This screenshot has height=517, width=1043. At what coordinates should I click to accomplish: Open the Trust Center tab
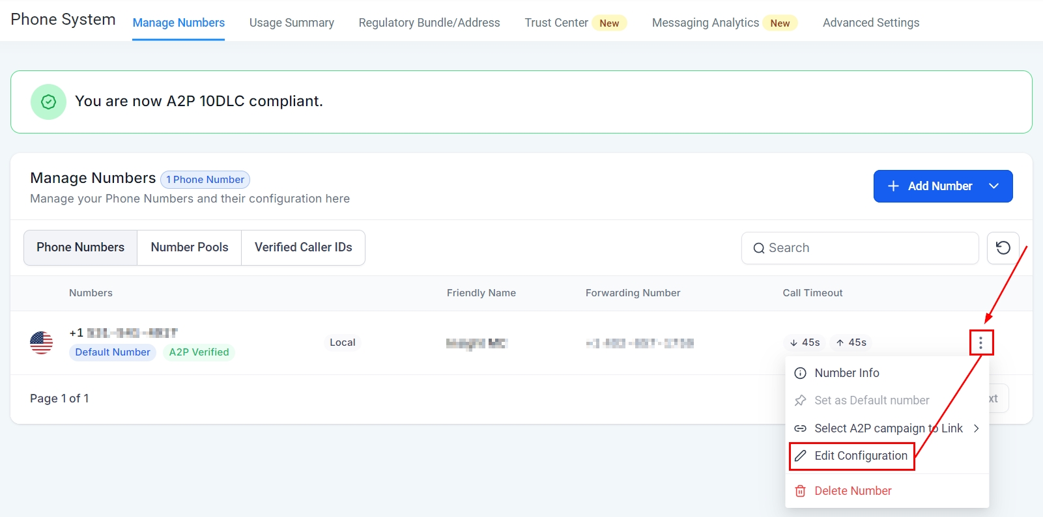point(556,23)
